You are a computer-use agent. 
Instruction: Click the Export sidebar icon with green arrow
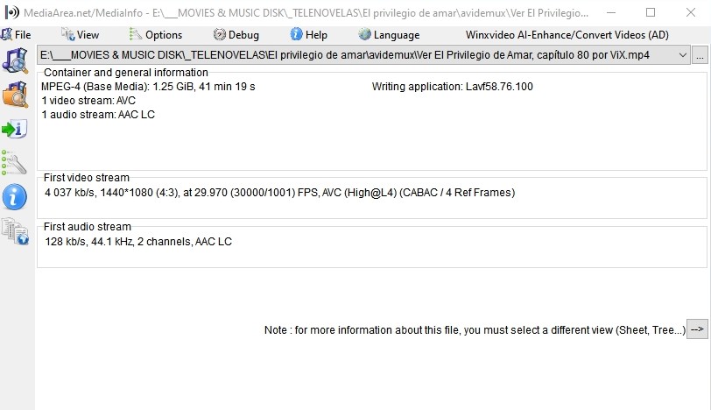click(x=16, y=130)
